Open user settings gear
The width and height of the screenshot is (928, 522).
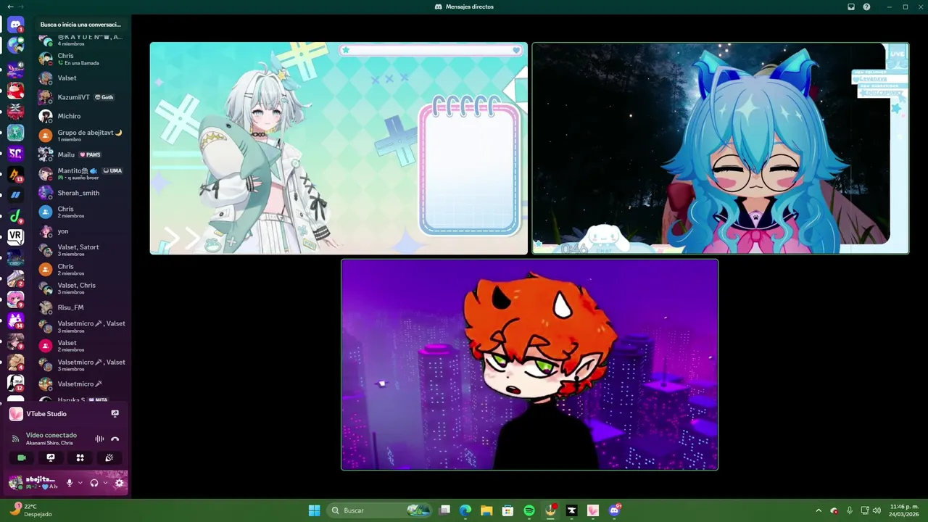(120, 483)
